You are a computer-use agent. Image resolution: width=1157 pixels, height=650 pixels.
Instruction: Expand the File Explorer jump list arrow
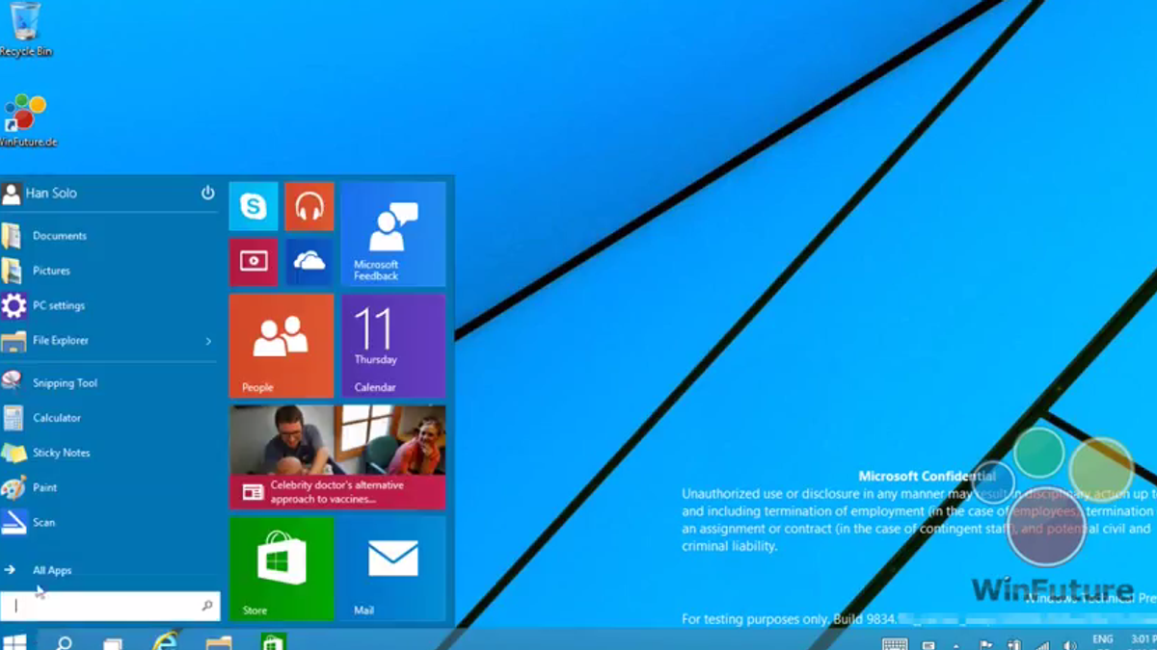(208, 341)
